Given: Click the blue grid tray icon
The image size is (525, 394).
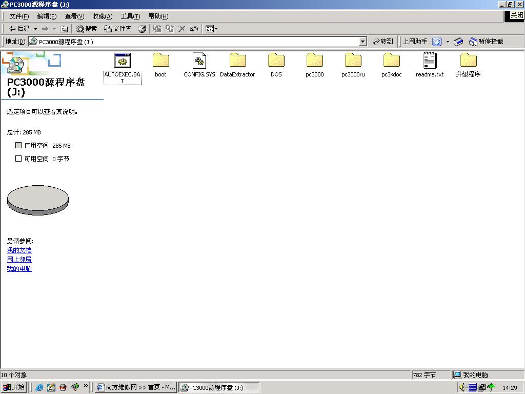Looking at the screenshot, I should click(x=472, y=388).
